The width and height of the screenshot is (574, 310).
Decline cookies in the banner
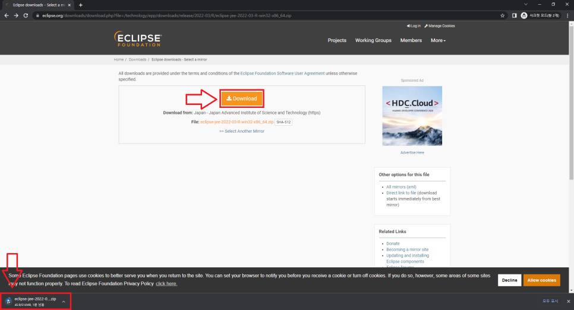[509, 280]
